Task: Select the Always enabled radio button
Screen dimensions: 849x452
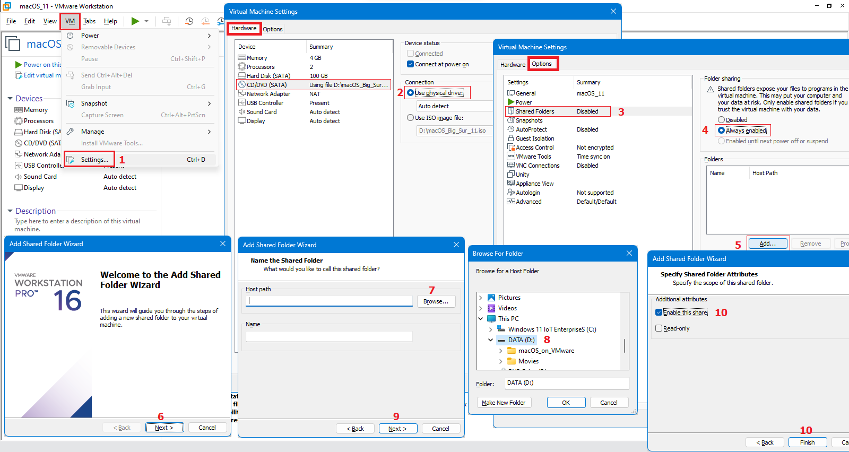Action: [x=721, y=131]
